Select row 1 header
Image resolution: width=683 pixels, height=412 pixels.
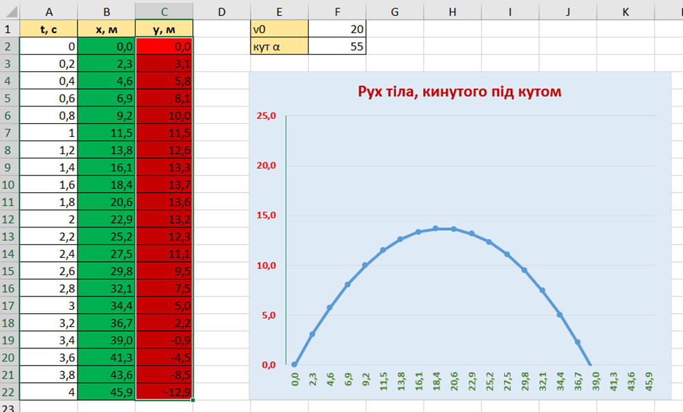[x=10, y=29]
